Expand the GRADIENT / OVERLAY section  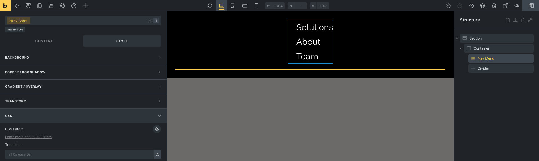click(x=83, y=87)
